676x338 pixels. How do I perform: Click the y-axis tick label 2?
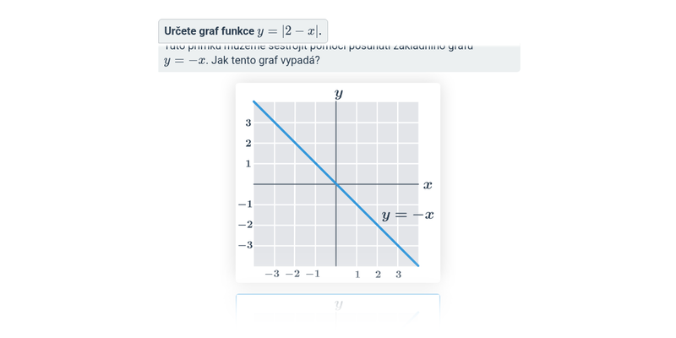click(x=248, y=143)
